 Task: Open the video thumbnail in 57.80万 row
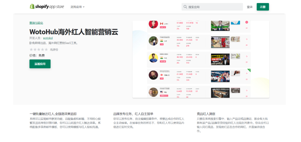(x=220, y=26)
